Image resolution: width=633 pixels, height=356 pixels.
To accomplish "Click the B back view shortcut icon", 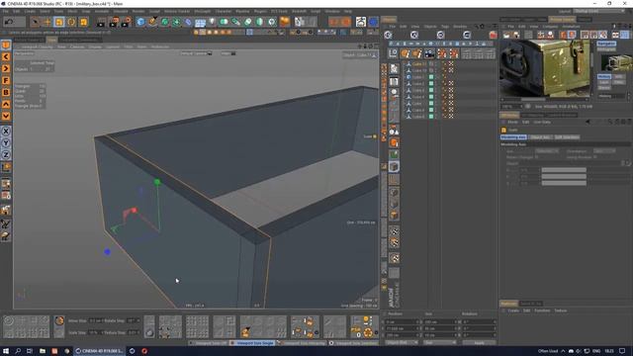I will [x=6, y=92].
